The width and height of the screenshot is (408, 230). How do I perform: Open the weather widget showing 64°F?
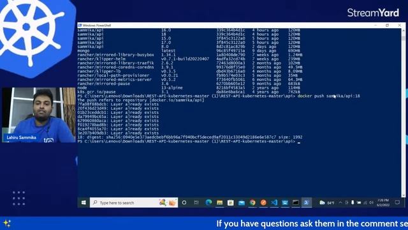pyautogui.click(x=327, y=203)
